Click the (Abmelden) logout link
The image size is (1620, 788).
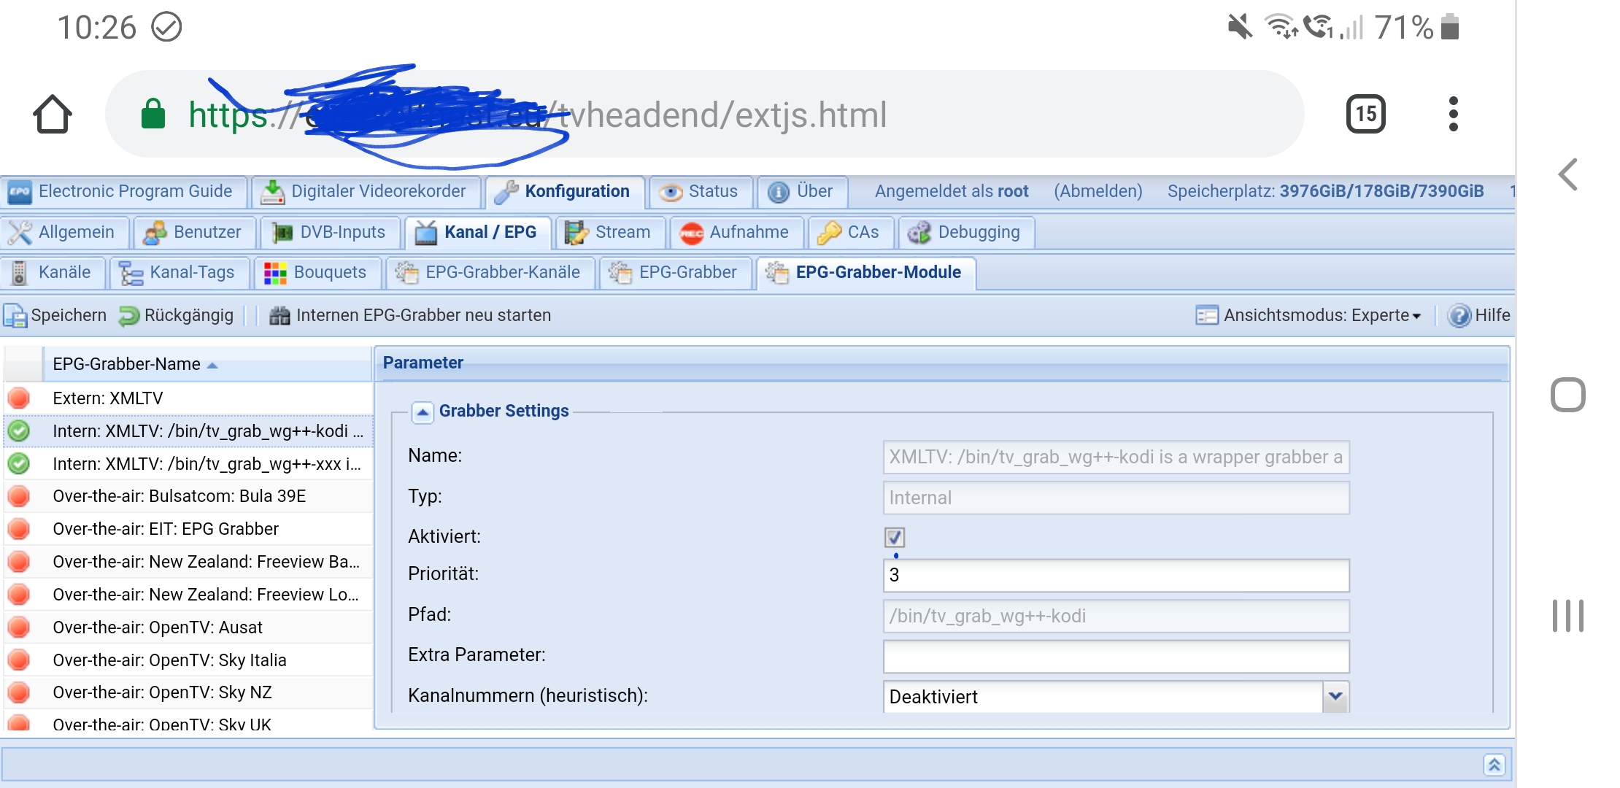click(1098, 191)
